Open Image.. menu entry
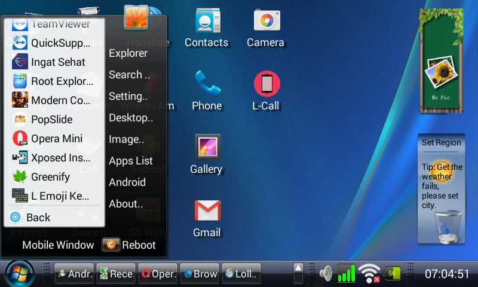The height and width of the screenshot is (287, 478). click(127, 139)
